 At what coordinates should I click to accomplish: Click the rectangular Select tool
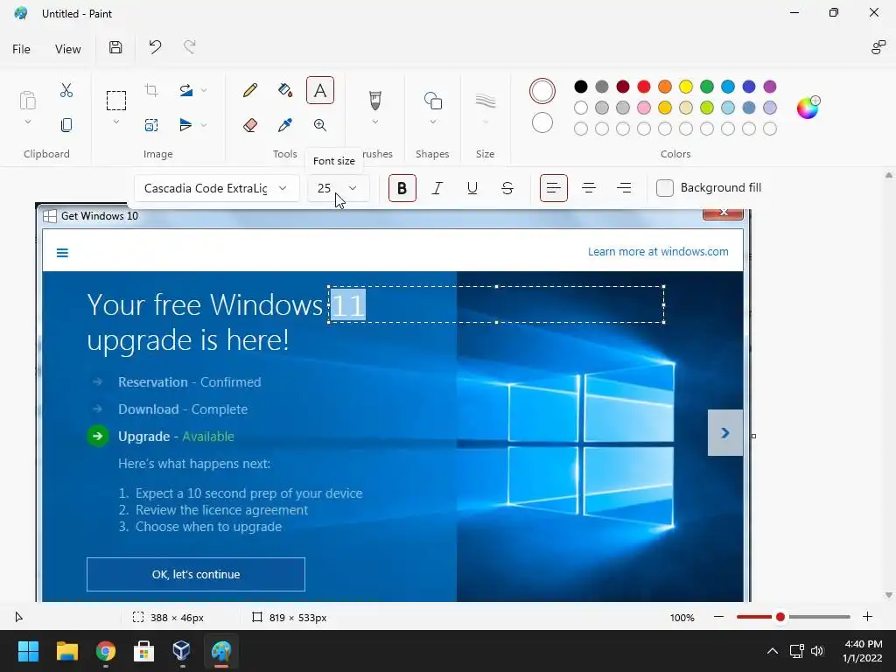[x=116, y=101]
